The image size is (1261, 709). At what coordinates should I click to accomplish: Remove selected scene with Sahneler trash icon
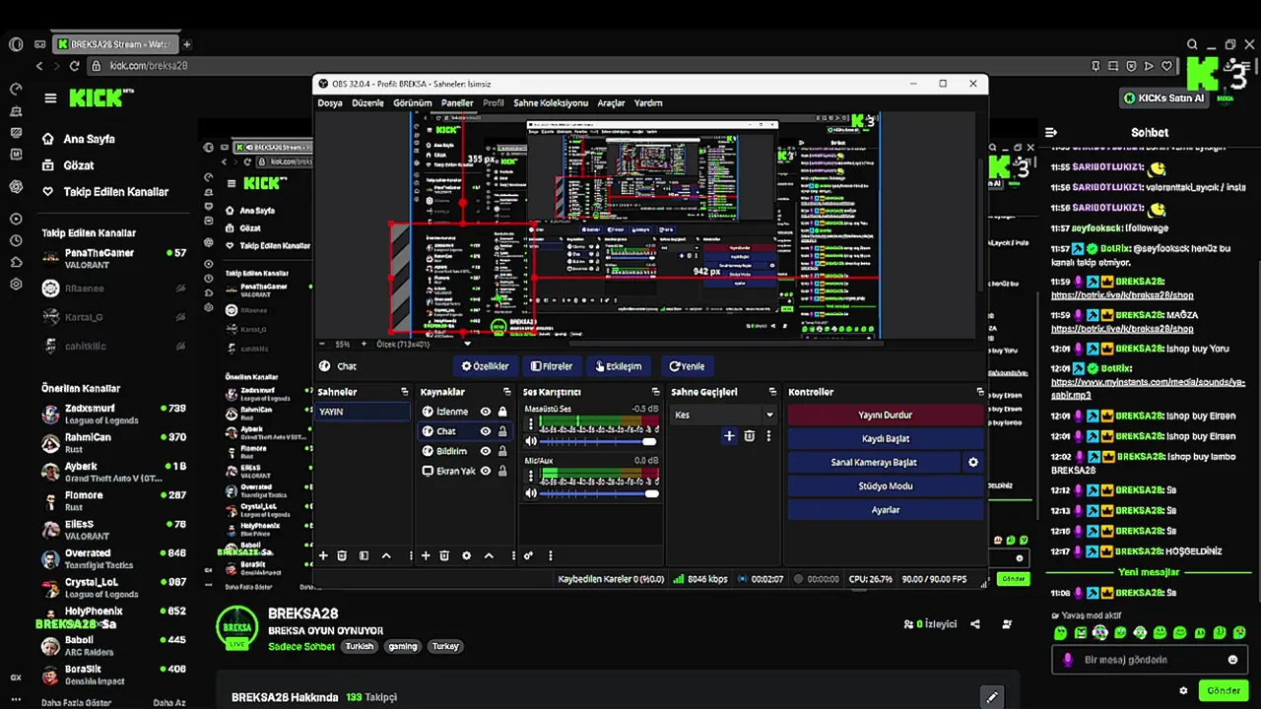(342, 555)
